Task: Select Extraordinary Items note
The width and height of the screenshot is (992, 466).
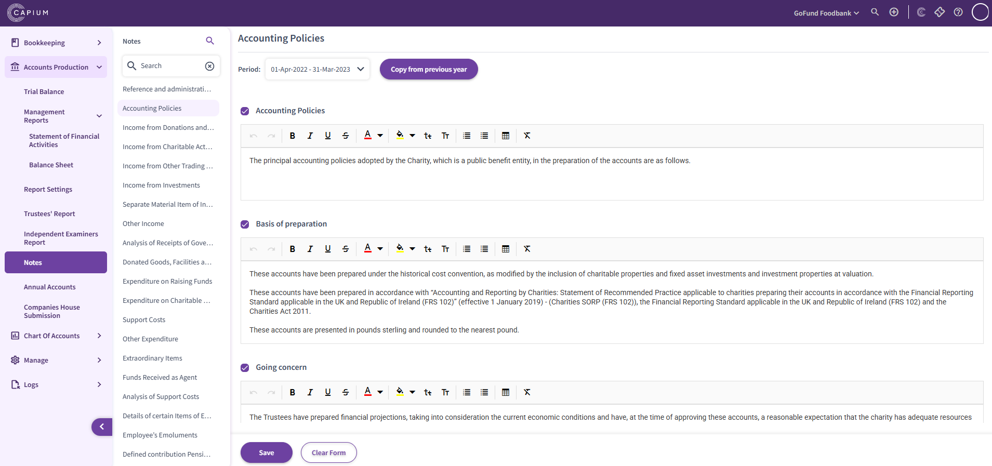Action: pos(152,358)
